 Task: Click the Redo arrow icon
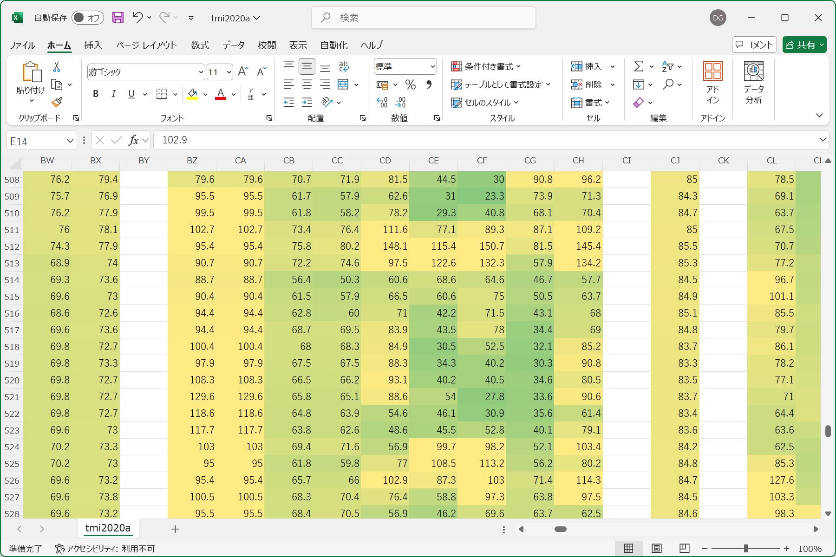[164, 18]
